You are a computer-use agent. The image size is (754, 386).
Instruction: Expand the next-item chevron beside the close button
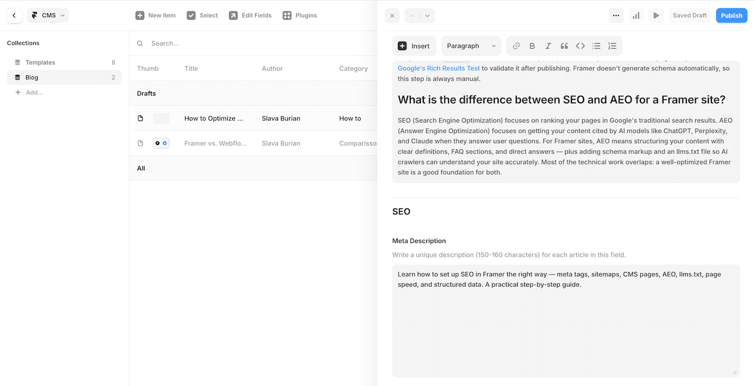(x=426, y=16)
